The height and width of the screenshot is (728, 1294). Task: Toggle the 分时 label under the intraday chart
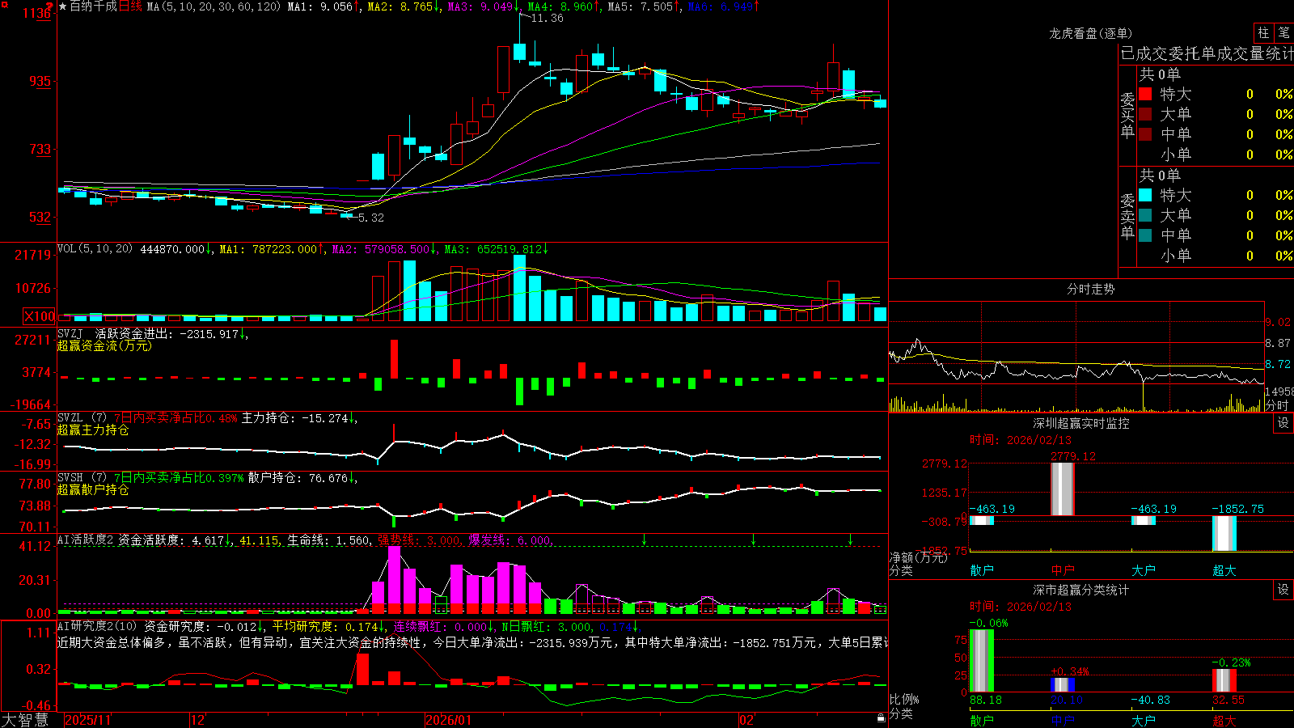tap(1277, 405)
